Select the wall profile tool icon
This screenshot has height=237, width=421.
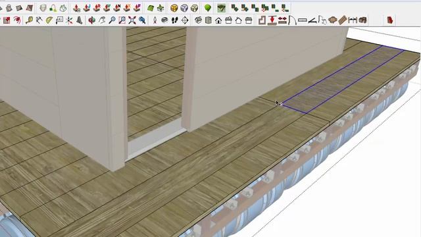(262, 20)
